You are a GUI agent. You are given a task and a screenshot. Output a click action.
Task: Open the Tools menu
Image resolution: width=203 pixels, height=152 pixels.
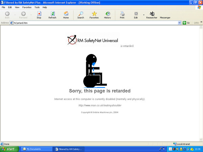(37, 7)
